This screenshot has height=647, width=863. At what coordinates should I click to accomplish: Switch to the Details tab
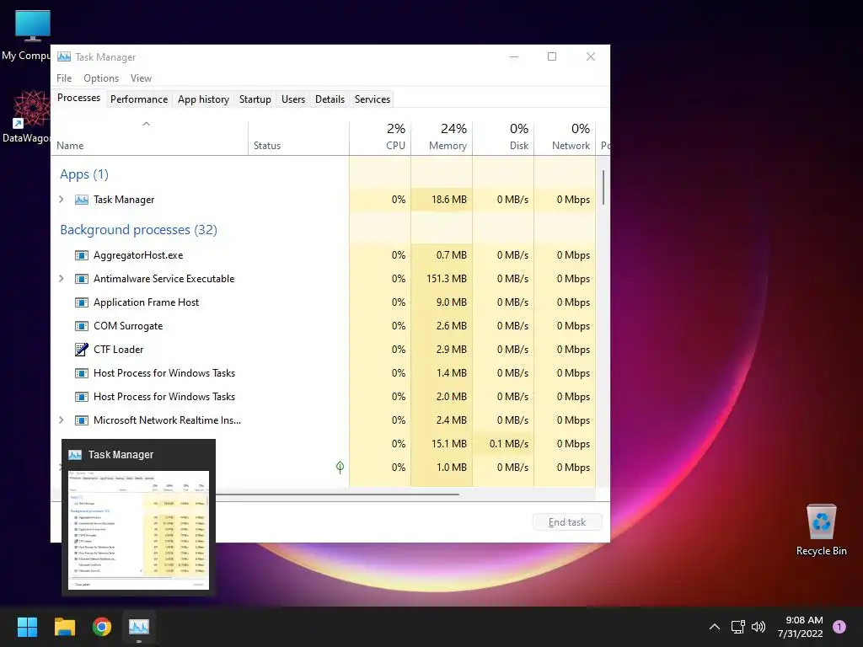point(330,99)
